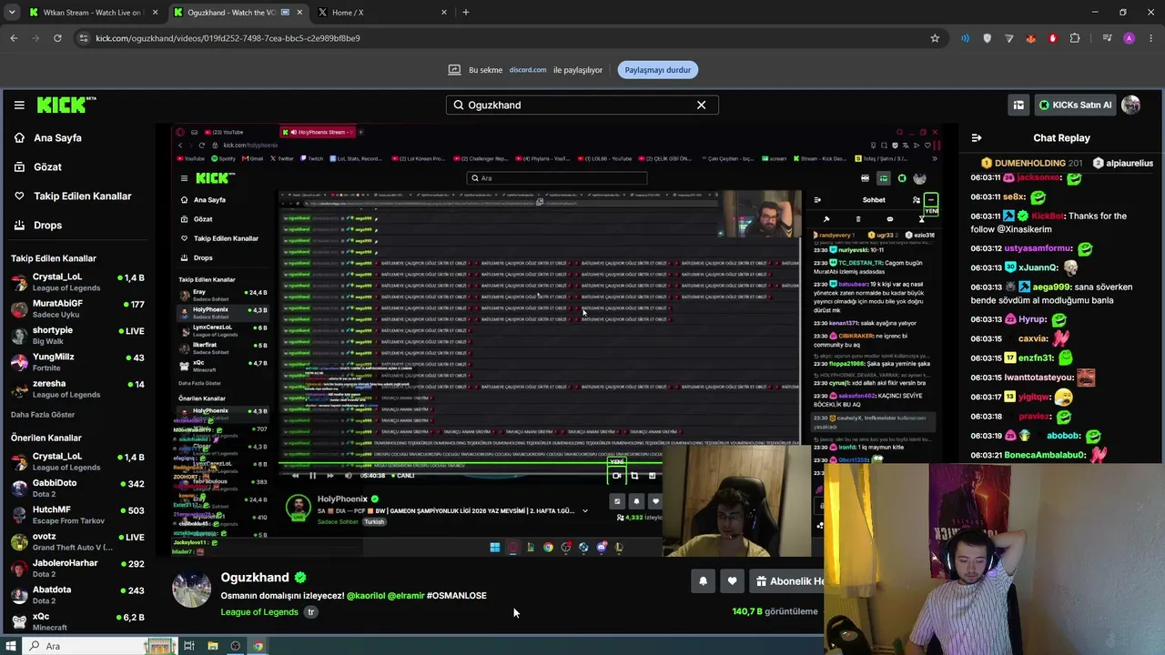The image size is (1165, 655).
Task: Open the tab search dropdown arrow
Action: (12, 13)
